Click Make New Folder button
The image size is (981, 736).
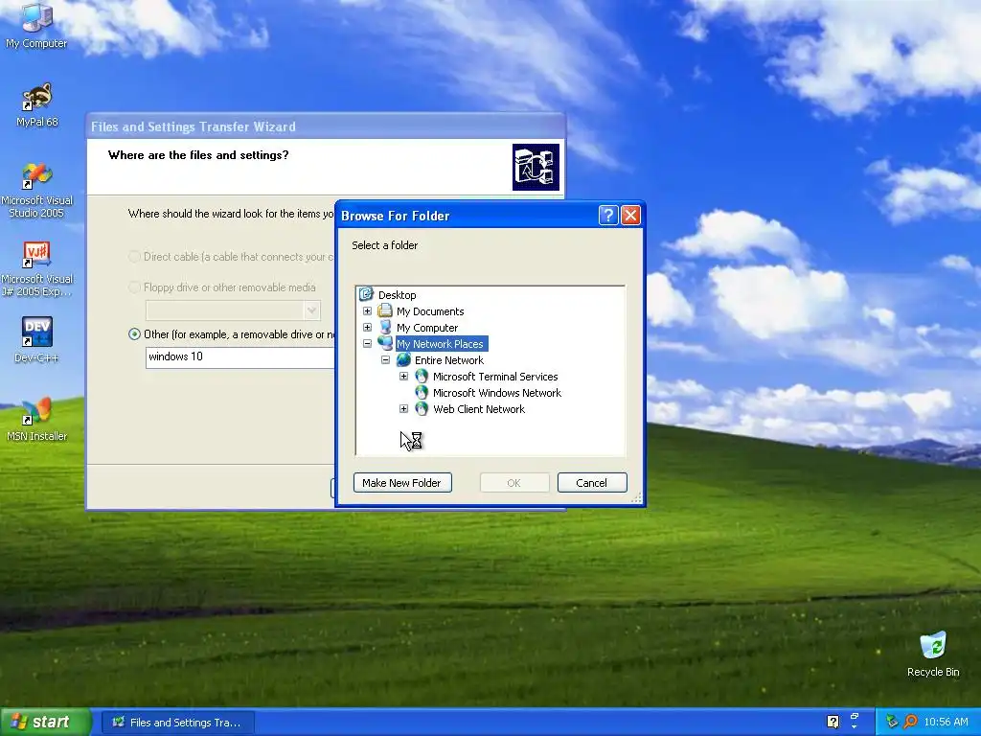[402, 483]
